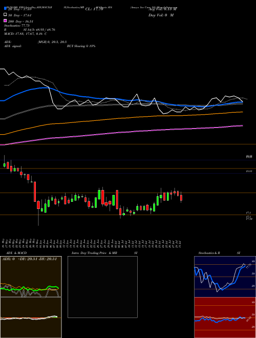Viewport: 256px width, 338px height.
Task: Select the '200 Day - 16.51' legend text
Action: (x=20, y=22)
